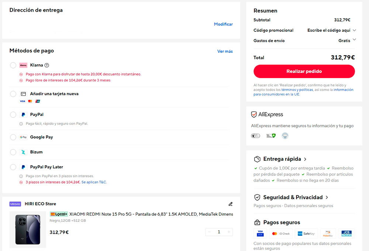Open Entrega rápida details arrow
The image size is (369, 251).
(x=305, y=159)
